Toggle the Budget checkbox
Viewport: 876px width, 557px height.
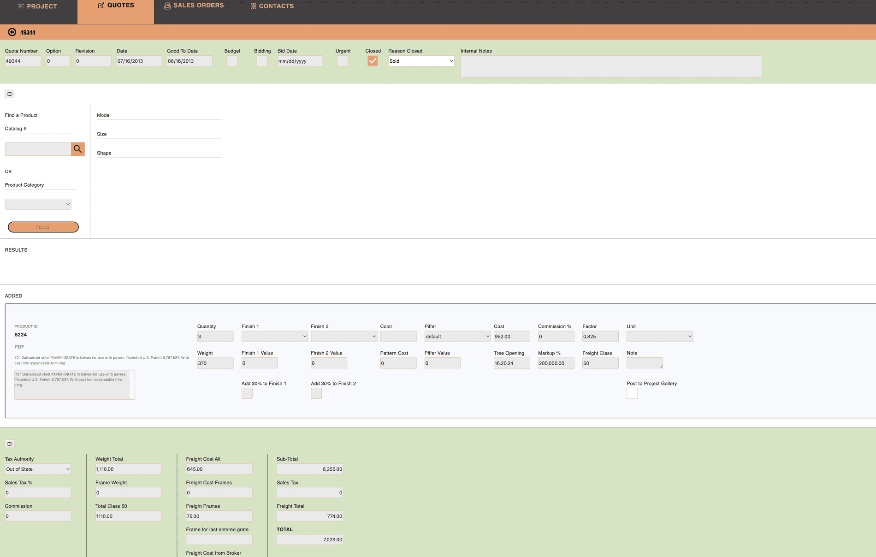tap(232, 61)
